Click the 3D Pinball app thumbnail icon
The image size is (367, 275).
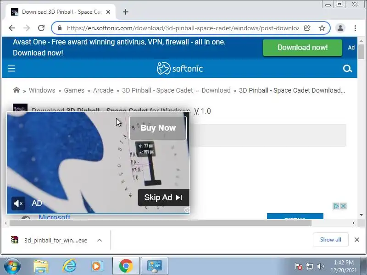coord(20,108)
